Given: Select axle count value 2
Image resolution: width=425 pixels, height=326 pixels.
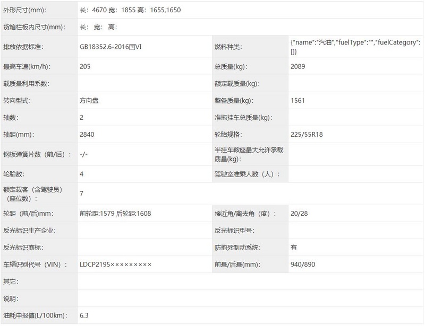Looking at the screenshot, I should pos(82,118).
